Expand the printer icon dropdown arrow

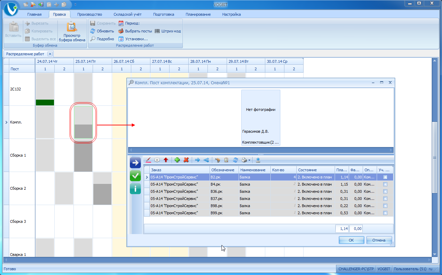tap(250, 160)
